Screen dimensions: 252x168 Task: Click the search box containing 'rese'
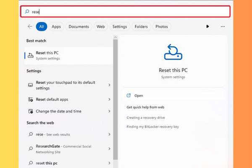(x=125, y=12)
